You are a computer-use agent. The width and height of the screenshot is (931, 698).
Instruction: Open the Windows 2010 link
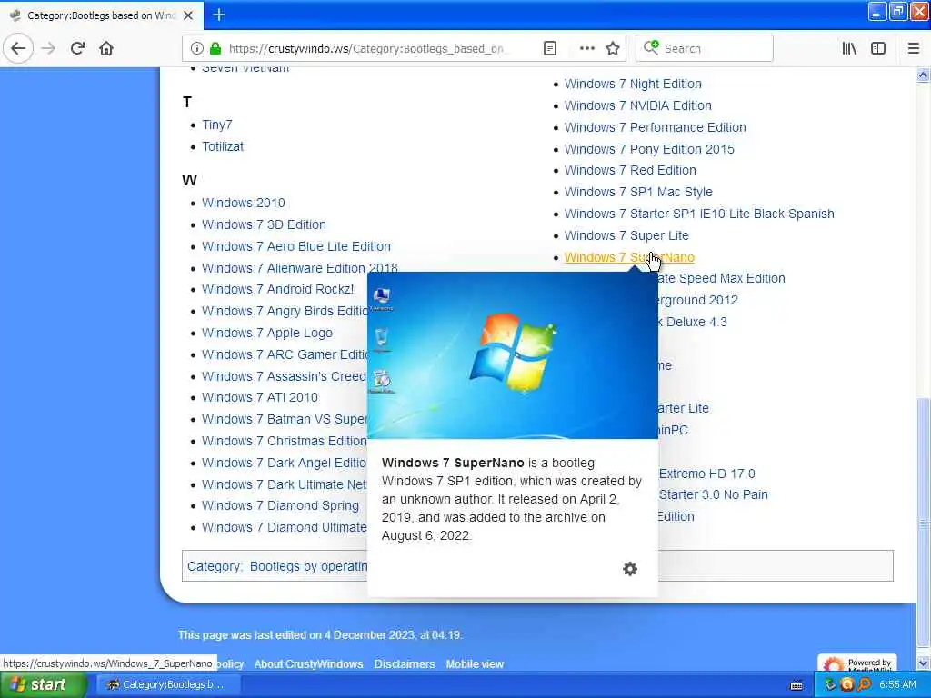click(244, 203)
